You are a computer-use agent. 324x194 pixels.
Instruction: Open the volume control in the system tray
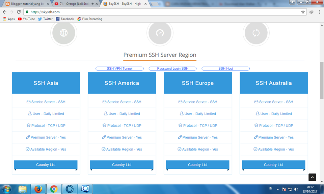pos(296,189)
